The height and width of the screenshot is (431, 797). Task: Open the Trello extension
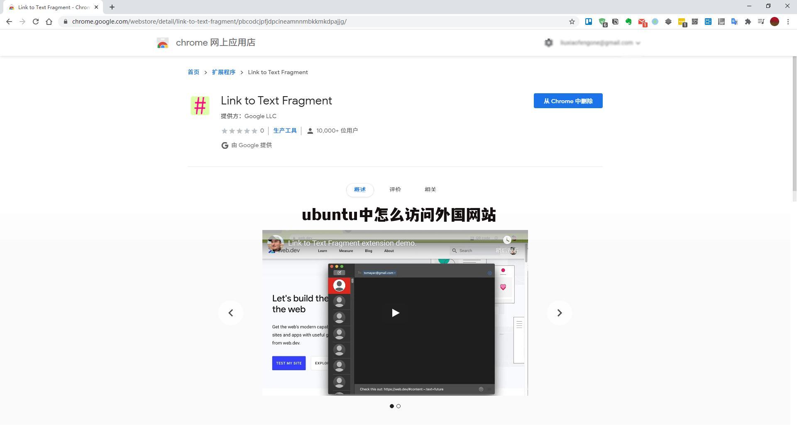[x=588, y=22]
